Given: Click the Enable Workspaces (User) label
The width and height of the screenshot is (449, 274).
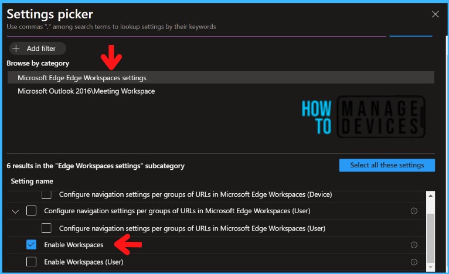Looking at the screenshot, I should [84, 262].
